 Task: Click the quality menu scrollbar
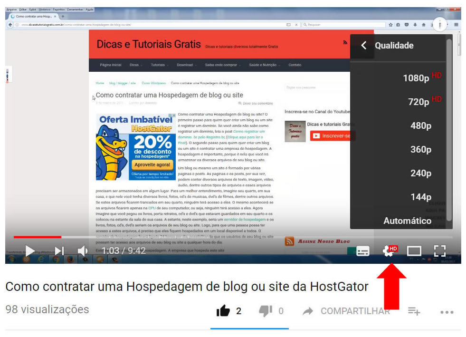(x=449, y=130)
